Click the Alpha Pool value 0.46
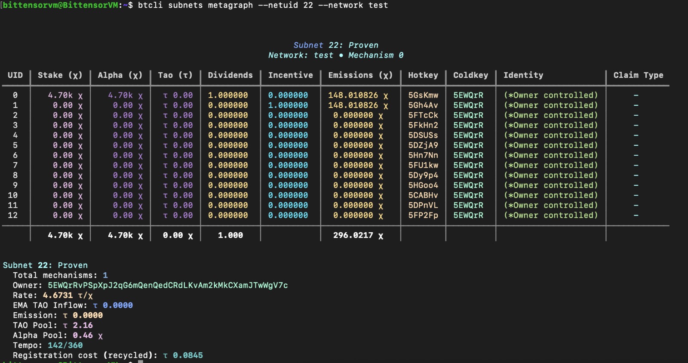688x363 pixels. pyautogui.click(x=83, y=335)
